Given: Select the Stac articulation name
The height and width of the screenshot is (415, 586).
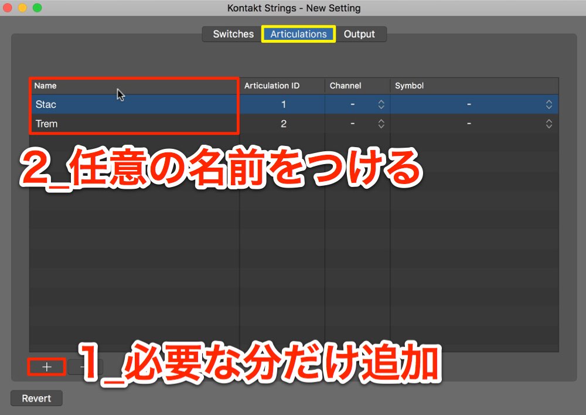Looking at the screenshot, I should [x=46, y=104].
